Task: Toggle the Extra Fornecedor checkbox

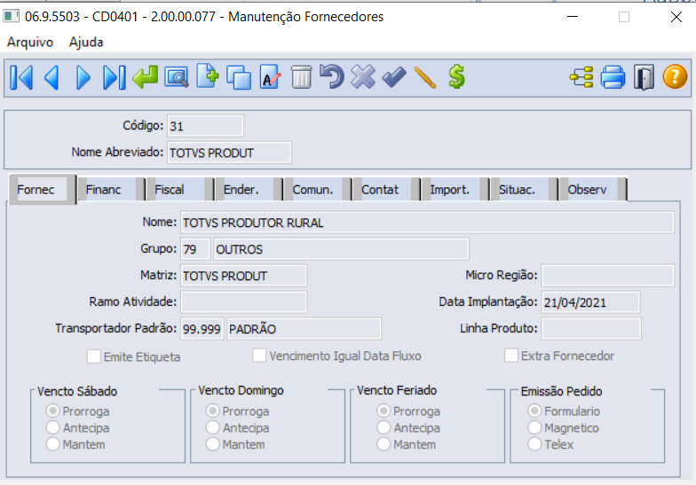Action: coord(511,356)
